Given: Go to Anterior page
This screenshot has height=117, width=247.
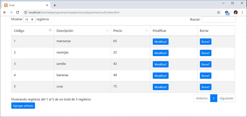Looking at the screenshot, I should click(202, 98).
